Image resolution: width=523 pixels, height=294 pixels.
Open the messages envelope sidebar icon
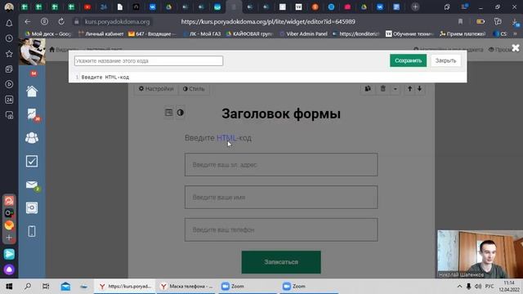(32, 185)
